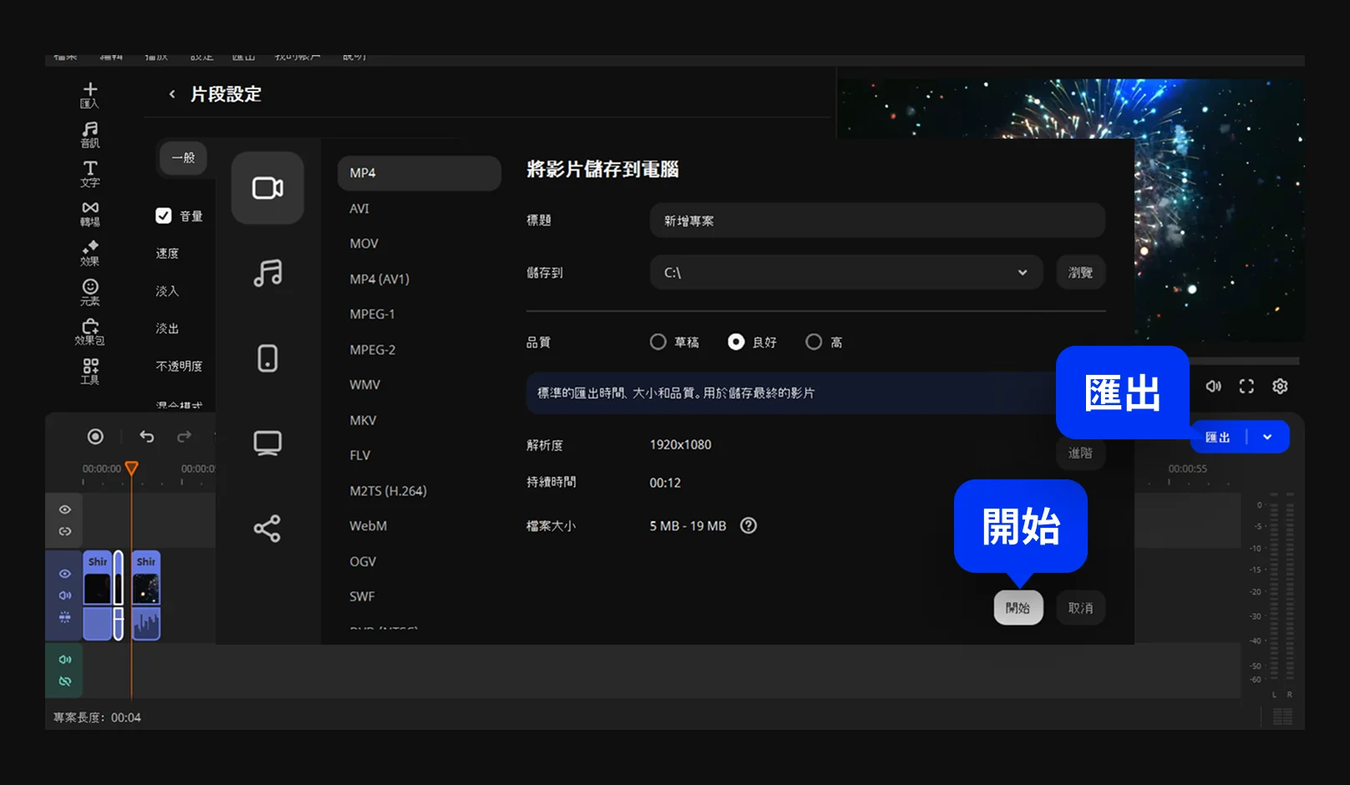The width and height of the screenshot is (1350, 785).
Task: Open 進階 advanced settings
Action: pos(1080,453)
